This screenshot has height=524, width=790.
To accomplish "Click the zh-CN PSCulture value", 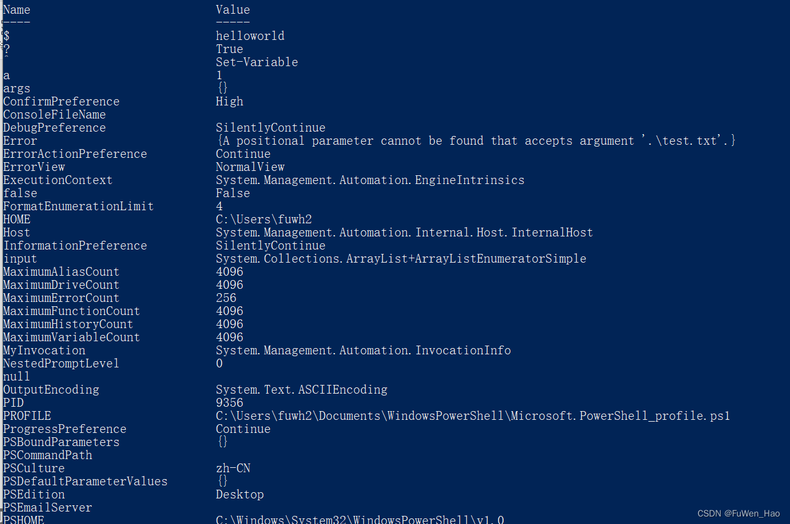I will point(233,468).
